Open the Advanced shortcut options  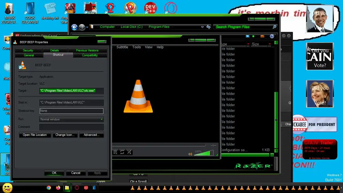coord(92,135)
